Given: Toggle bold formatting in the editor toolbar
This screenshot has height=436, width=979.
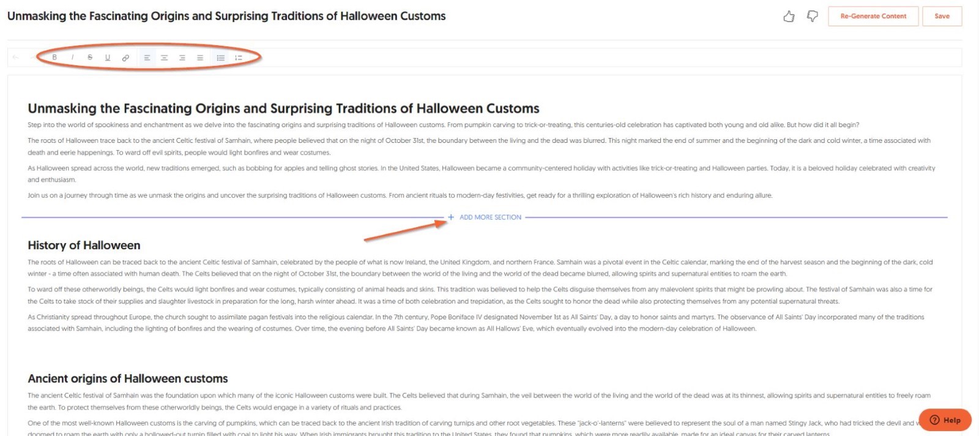Looking at the screenshot, I should [x=54, y=57].
